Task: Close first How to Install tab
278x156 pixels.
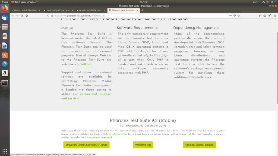Action: (40, 11)
